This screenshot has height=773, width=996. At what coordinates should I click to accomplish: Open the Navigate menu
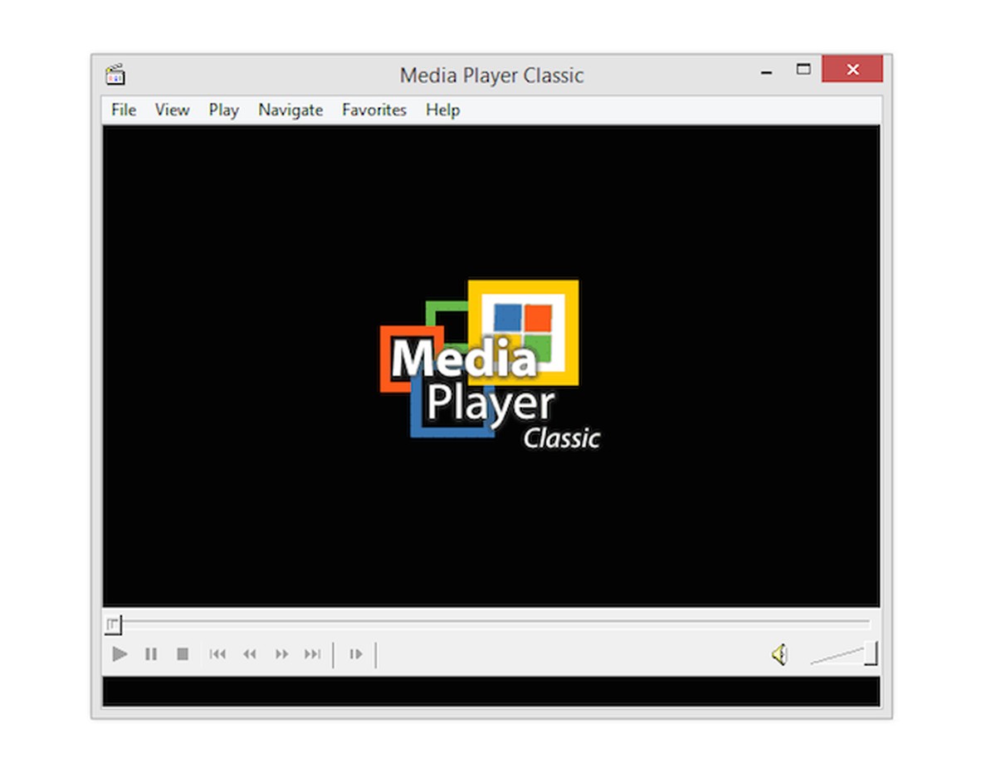click(x=290, y=110)
